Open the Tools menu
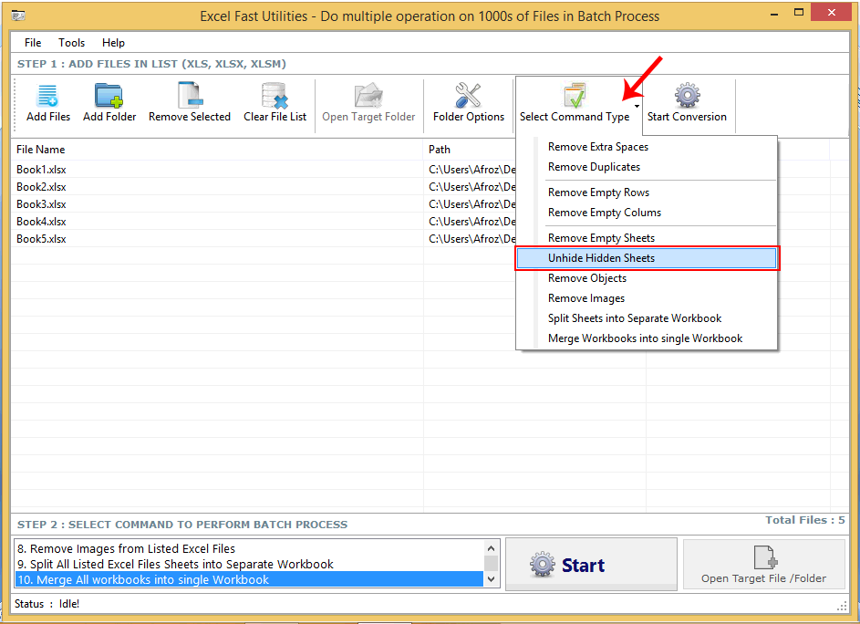 pyautogui.click(x=71, y=42)
